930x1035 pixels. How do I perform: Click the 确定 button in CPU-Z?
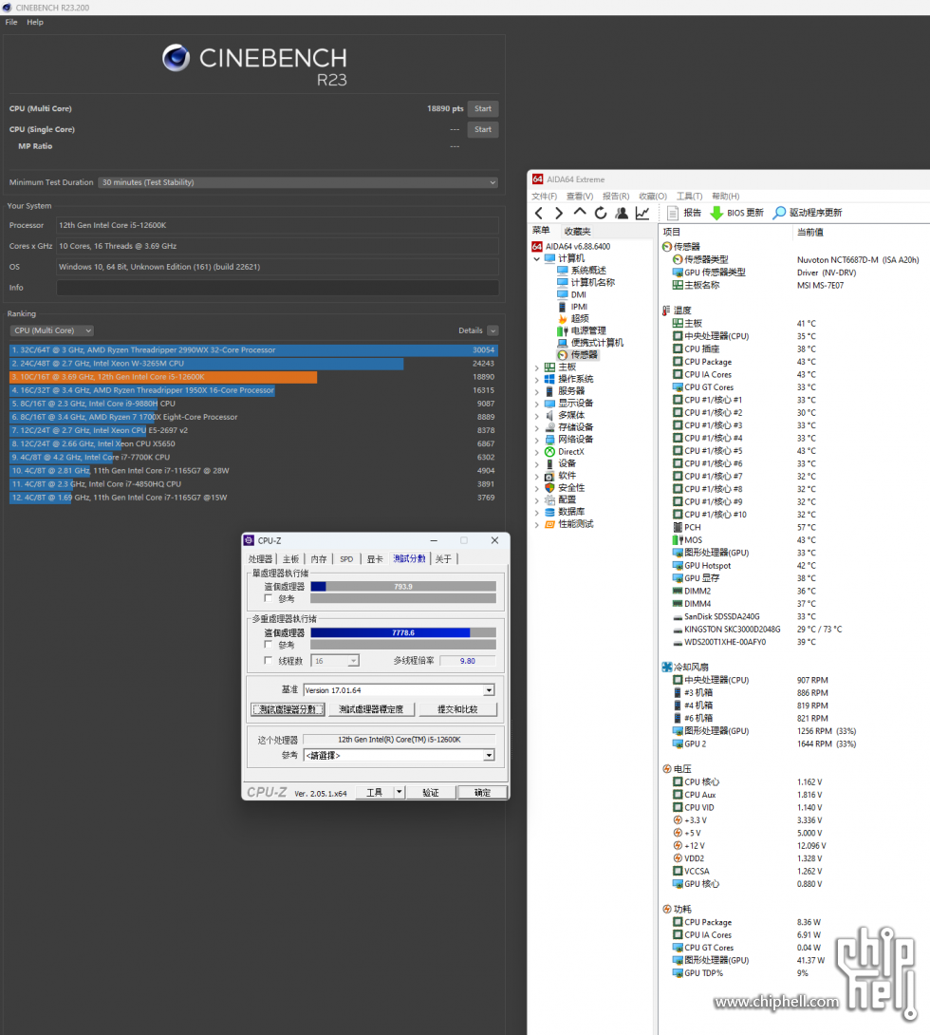(x=482, y=792)
